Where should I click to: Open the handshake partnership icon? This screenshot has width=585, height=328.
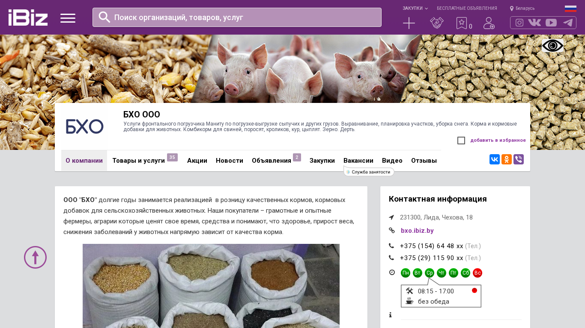(x=437, y=23)
